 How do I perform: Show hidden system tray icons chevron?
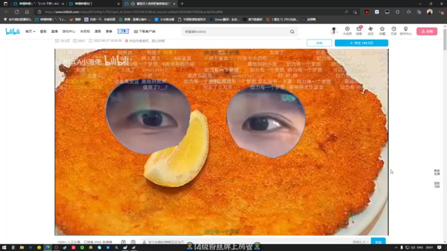coord(396,248)
